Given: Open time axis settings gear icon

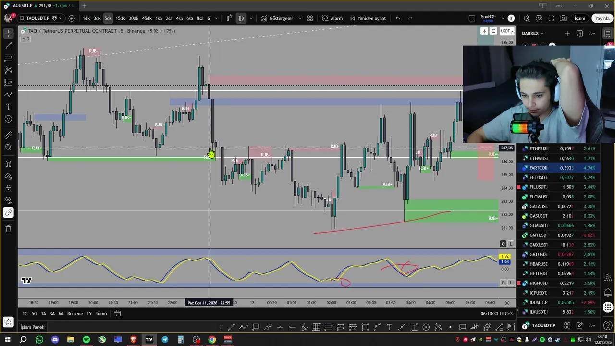Looking at the screenshot, I should coord(507,303).
